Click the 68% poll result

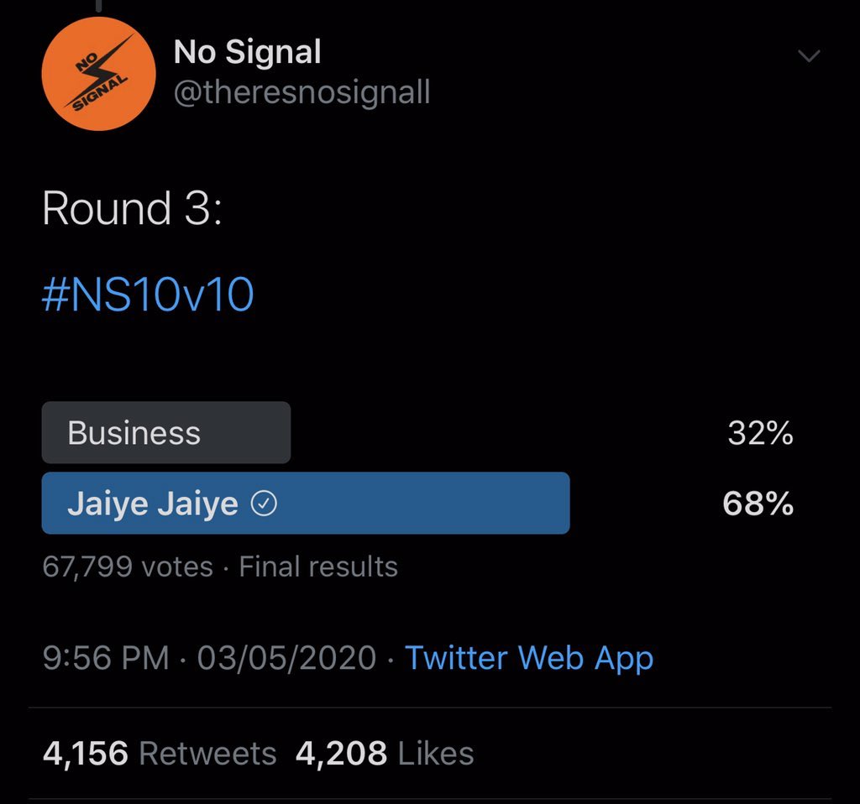point(758,504)
